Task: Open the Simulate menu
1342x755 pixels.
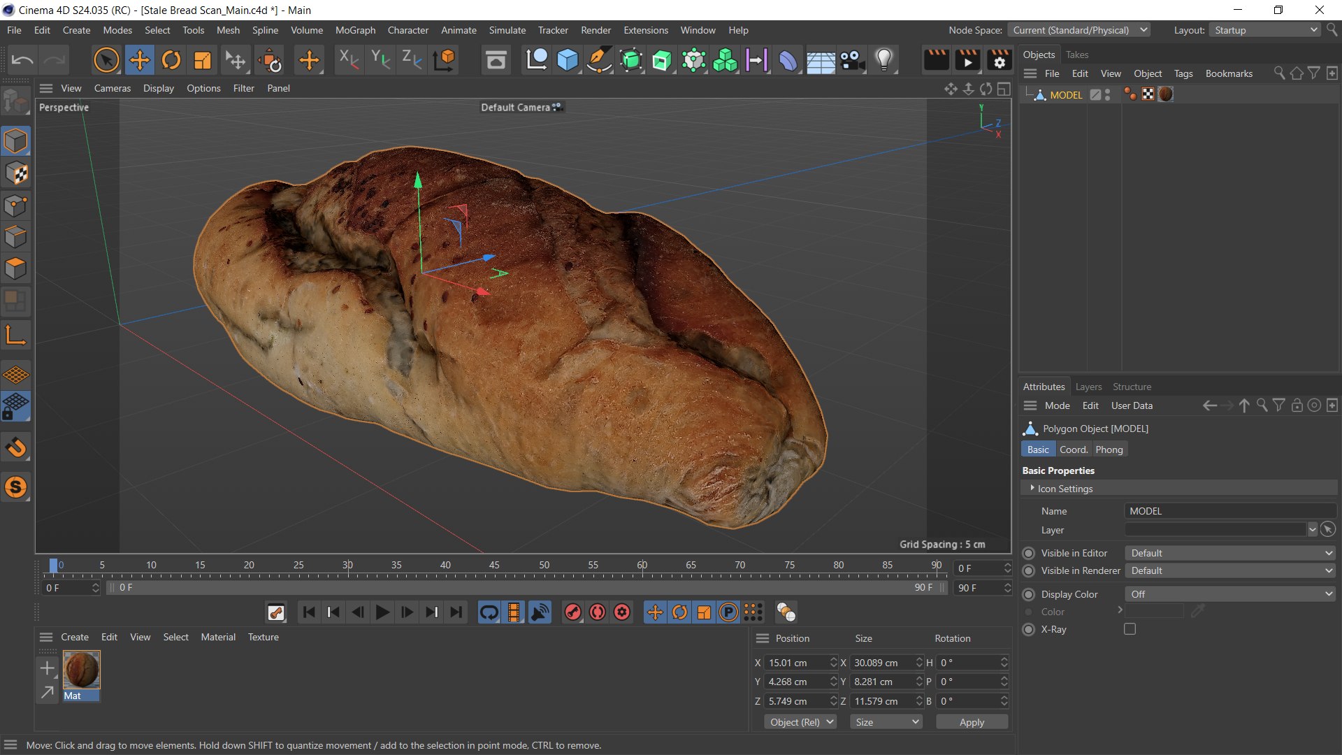Action: point(507,30)
